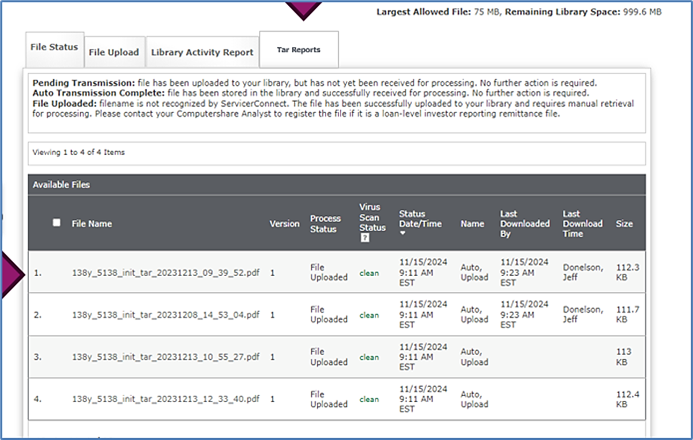Viewport: 693px width, 440px height.
Task: Open file 138y_5138_init_tar_20231208_14_53_04.pdf
Action: [166, 315]
